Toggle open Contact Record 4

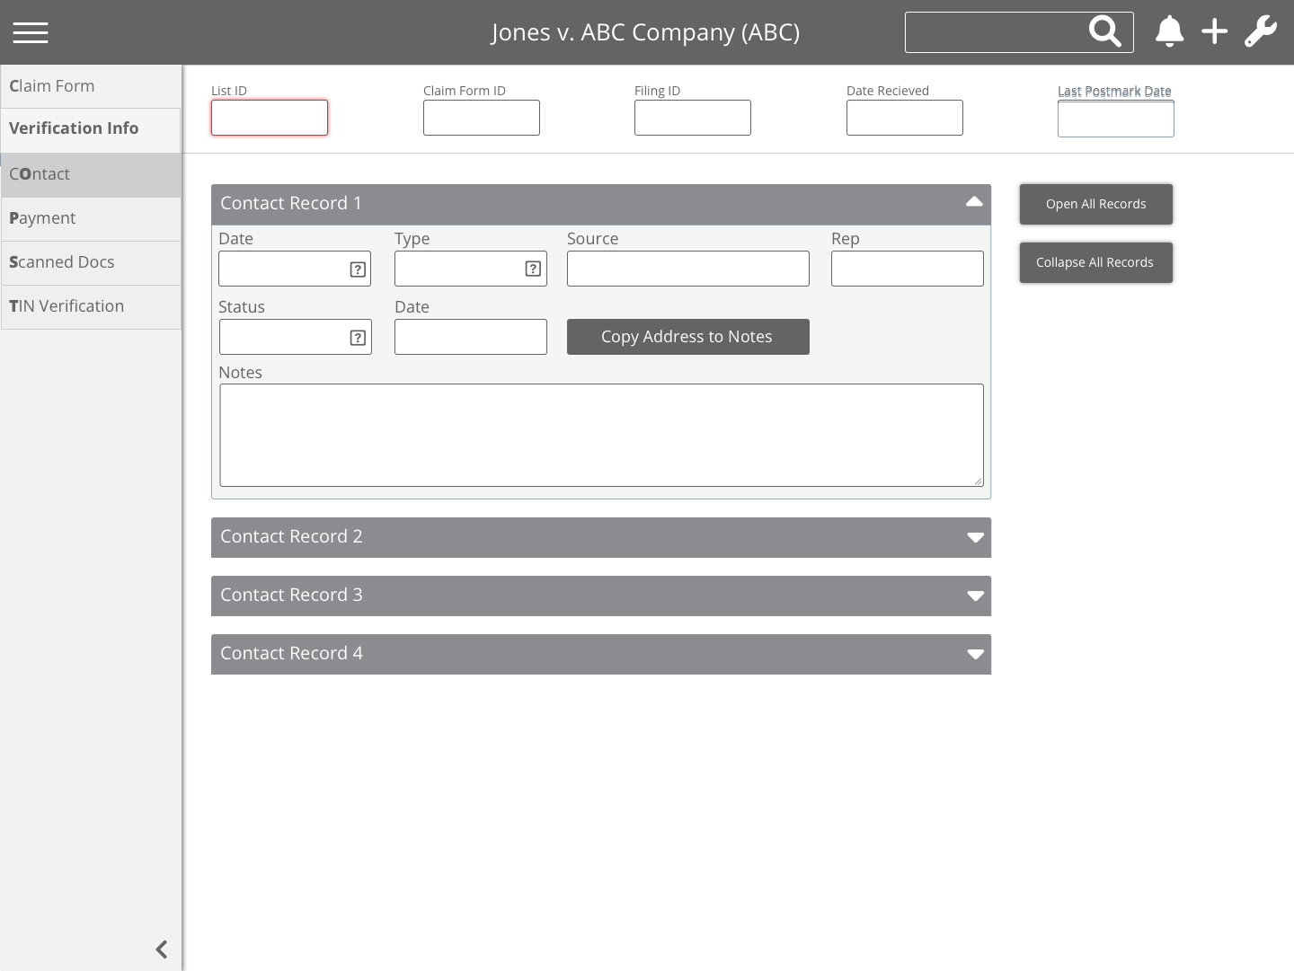[x=975, y=654]
